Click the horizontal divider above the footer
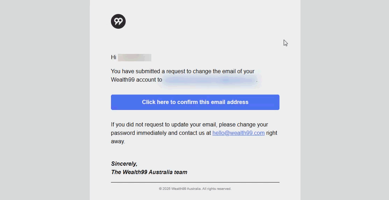 click(x=195, y=182)
